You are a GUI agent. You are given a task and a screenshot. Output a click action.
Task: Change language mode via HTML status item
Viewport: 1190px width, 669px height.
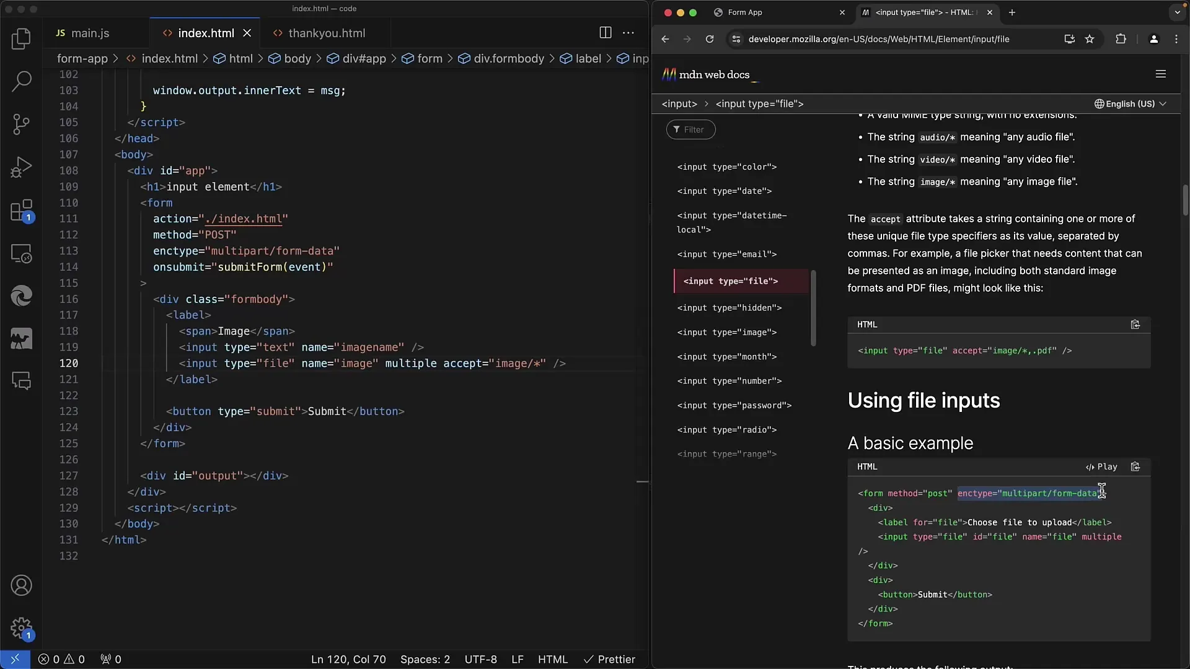click(x=553, y=659)
